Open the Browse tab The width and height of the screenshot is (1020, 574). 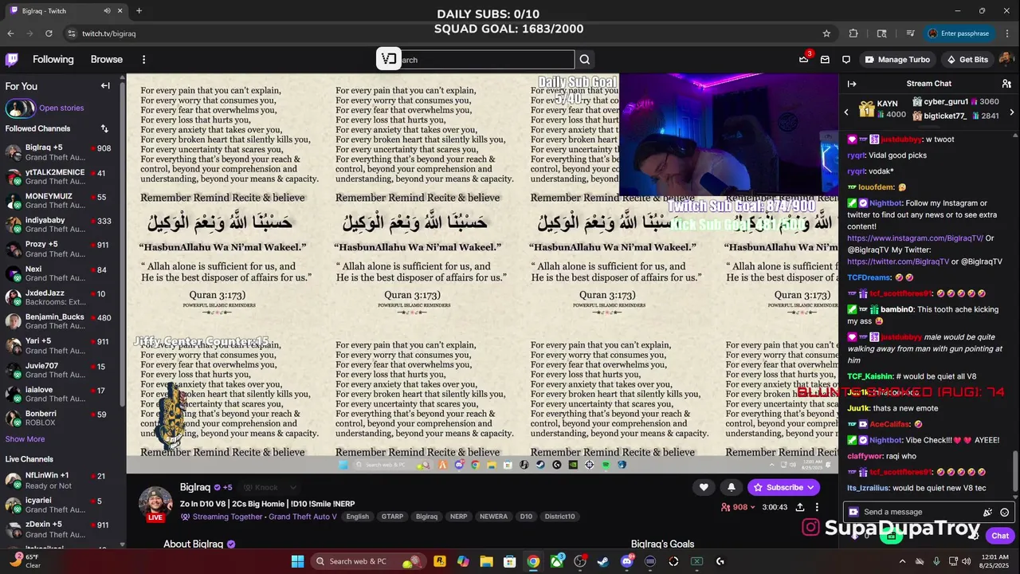point(107,60)
